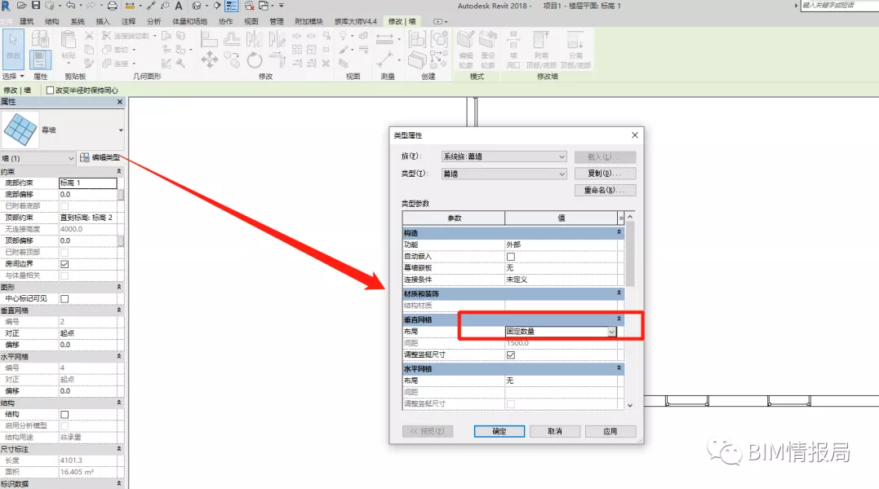Collapse the 构造 section in type parameters
The image size is (879, 489).
(x=618, y=232)
